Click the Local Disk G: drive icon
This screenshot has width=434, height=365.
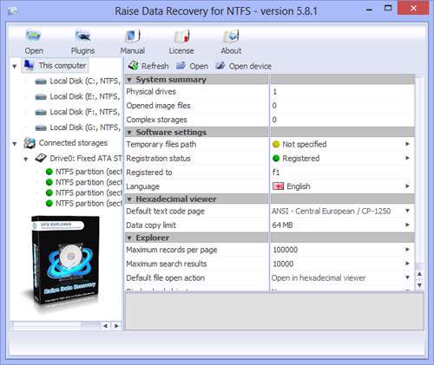click(41, 127)
